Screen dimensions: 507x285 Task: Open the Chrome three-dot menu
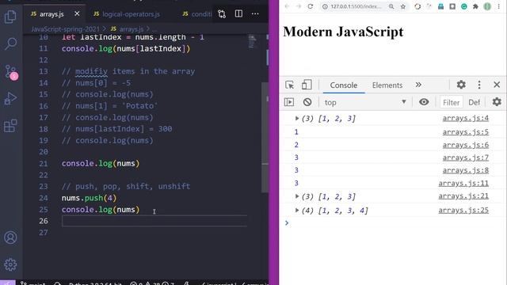coord(498,6)
